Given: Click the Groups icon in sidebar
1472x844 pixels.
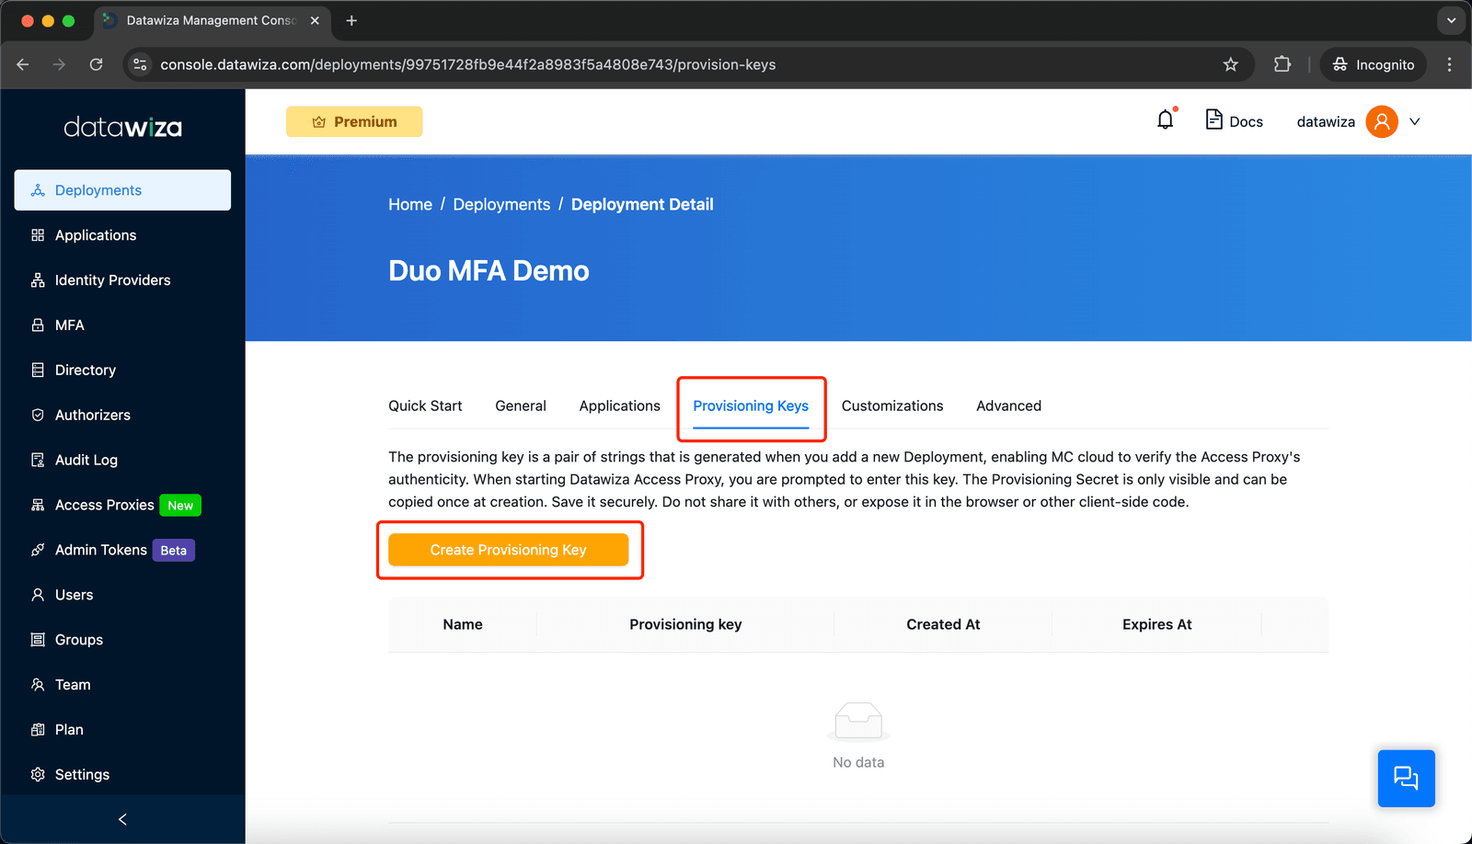Looking at the screenshot, I should point(38,640).
